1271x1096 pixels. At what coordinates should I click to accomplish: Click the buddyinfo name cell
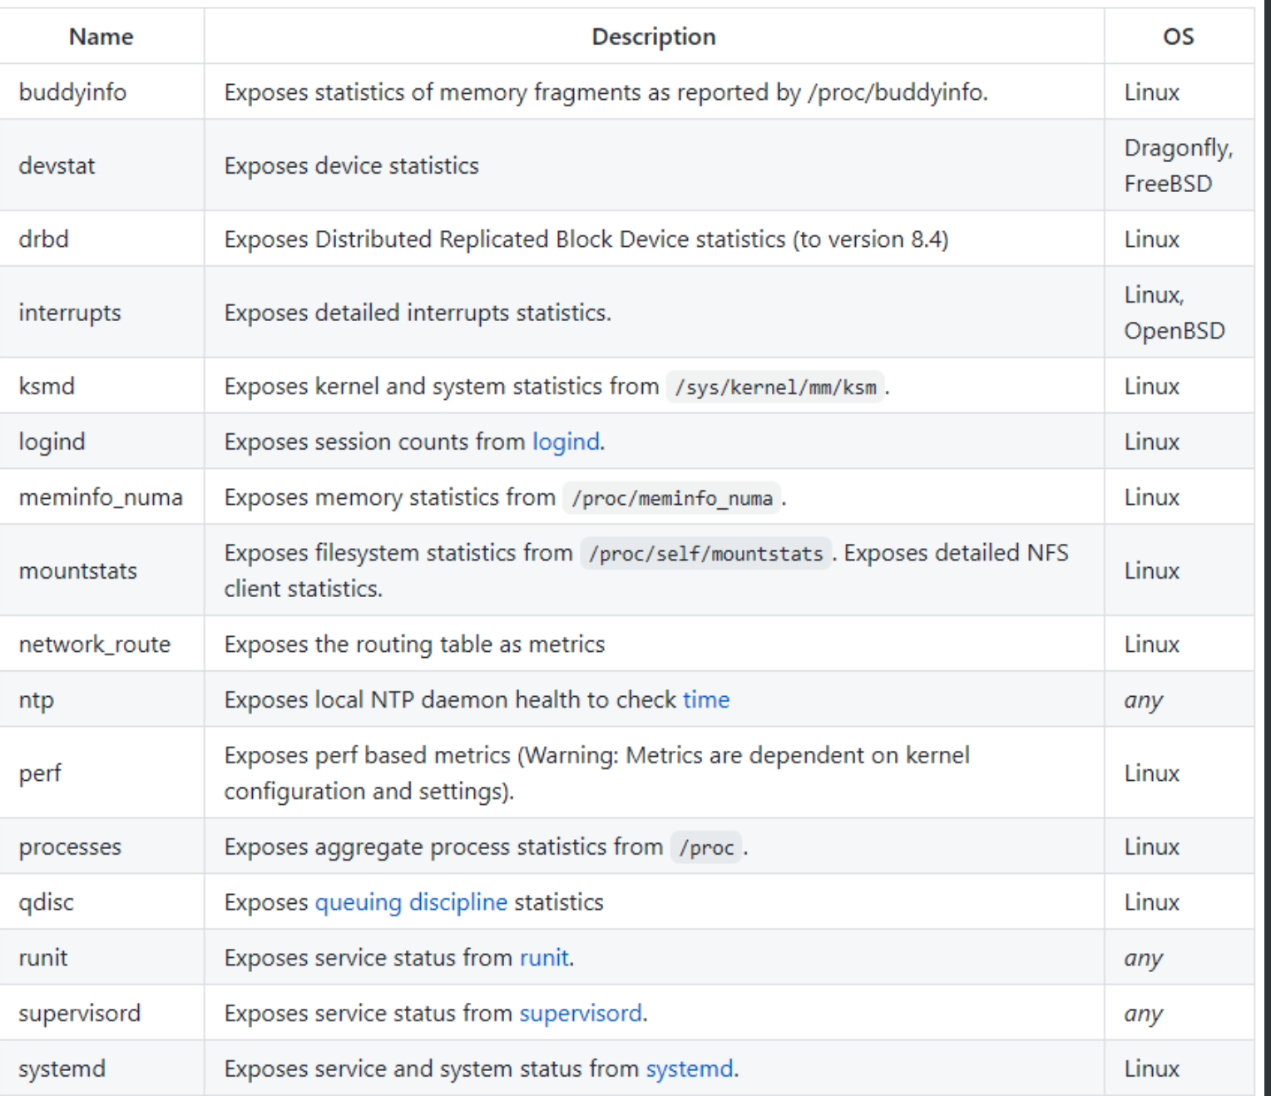pyautogui.click(x=72, y=92)
